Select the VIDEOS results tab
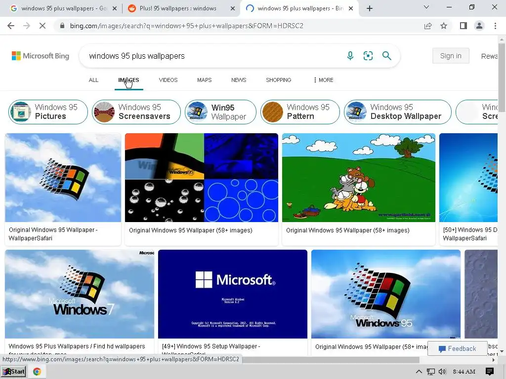The width and height of the screenshot is (506, 379). pos(168,80)
